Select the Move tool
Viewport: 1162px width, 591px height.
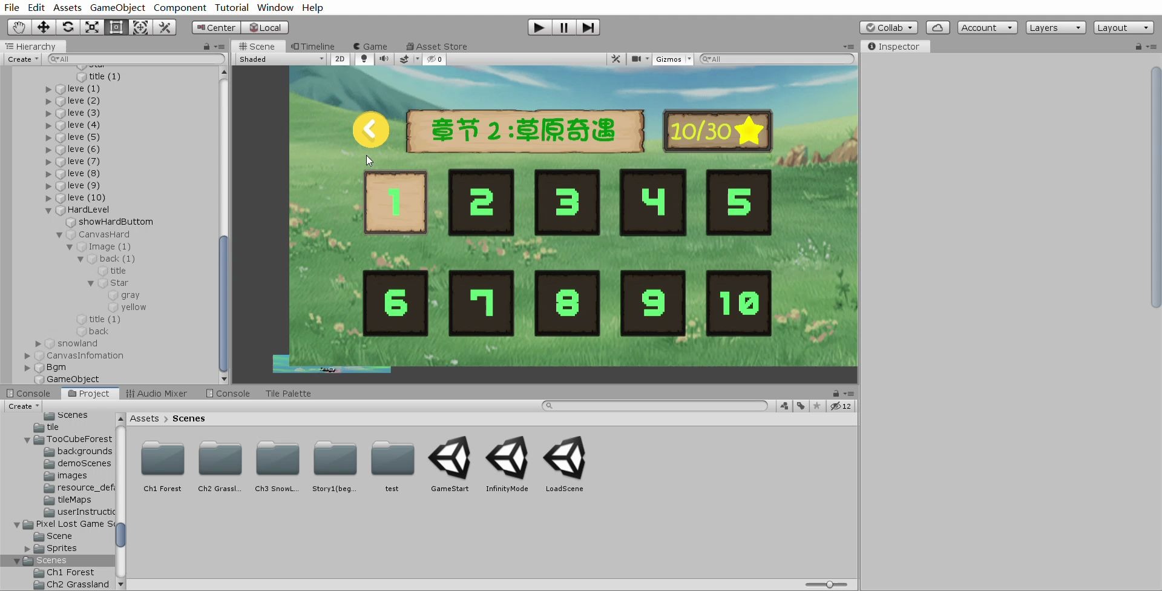pyautogui.click(x=44, y=27)
